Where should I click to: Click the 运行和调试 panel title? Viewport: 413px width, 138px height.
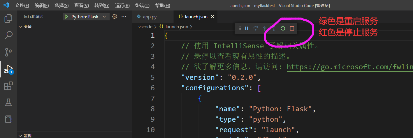coord(33,17)
